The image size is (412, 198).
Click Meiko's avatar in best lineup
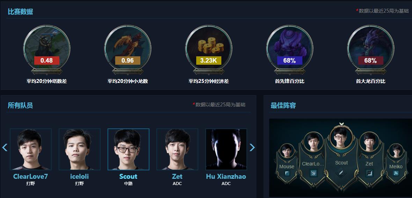tap(396, 151)
